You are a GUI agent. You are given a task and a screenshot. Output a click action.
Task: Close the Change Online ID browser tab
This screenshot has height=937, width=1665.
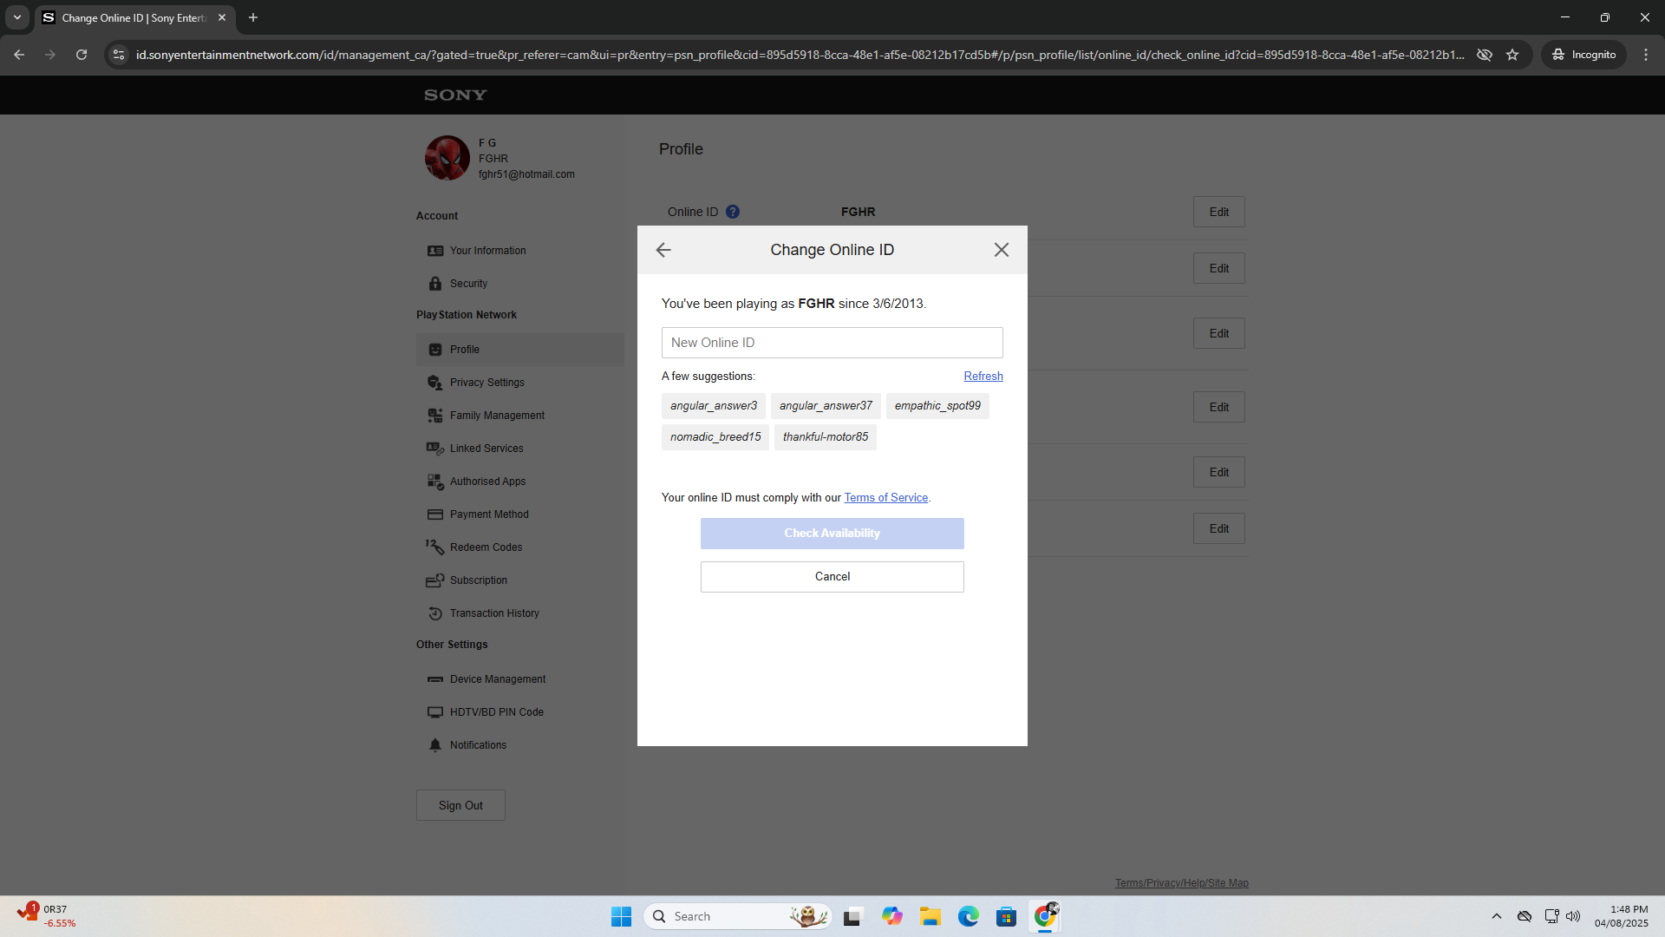[x=222, y=17]
